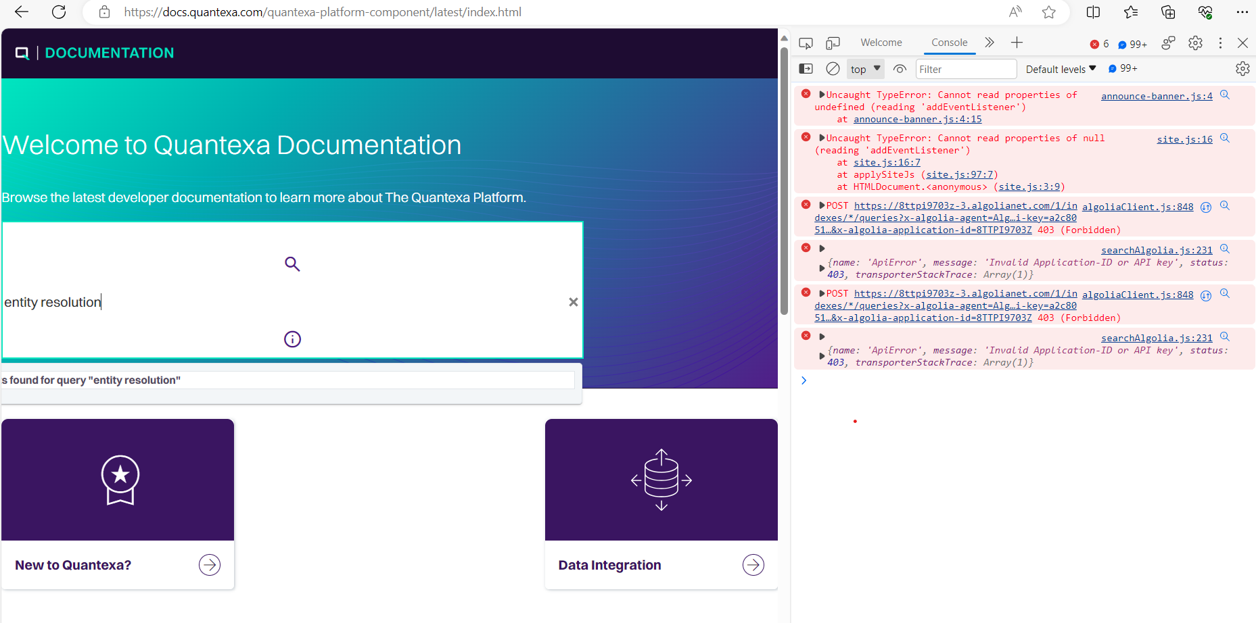Open first searchAlgolia.js:231 source link

(1157, 250)
